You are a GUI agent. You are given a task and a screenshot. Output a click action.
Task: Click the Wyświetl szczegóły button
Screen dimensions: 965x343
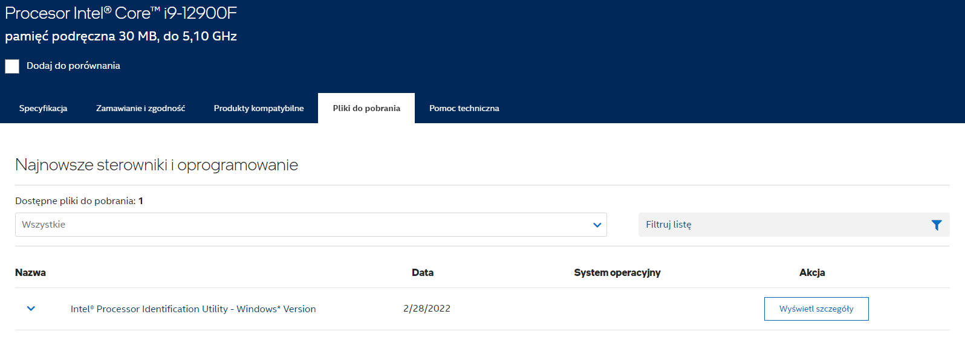(816, 309)
